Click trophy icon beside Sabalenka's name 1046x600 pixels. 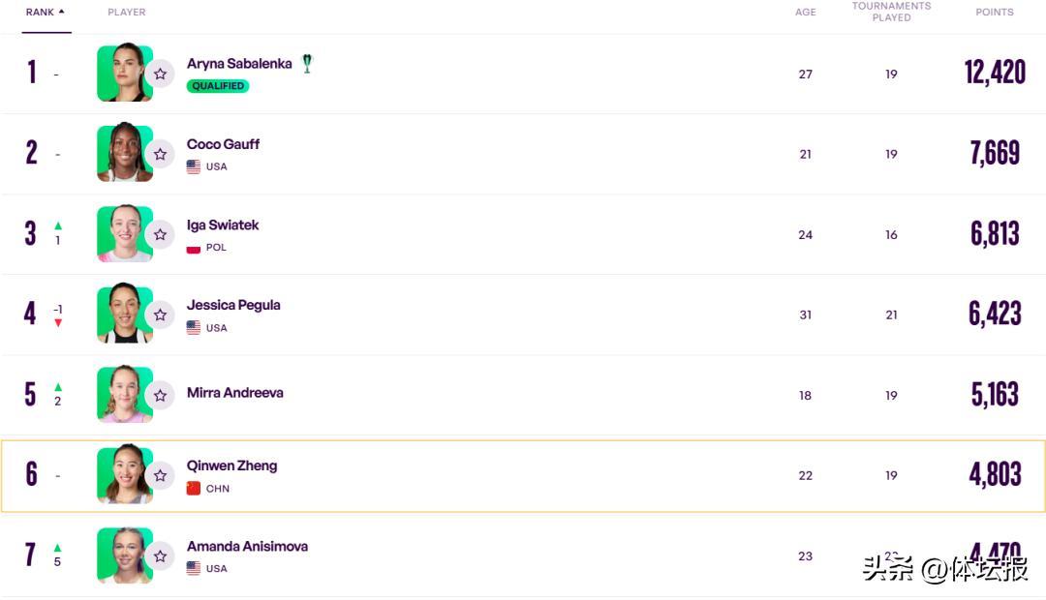click(307, 63)
